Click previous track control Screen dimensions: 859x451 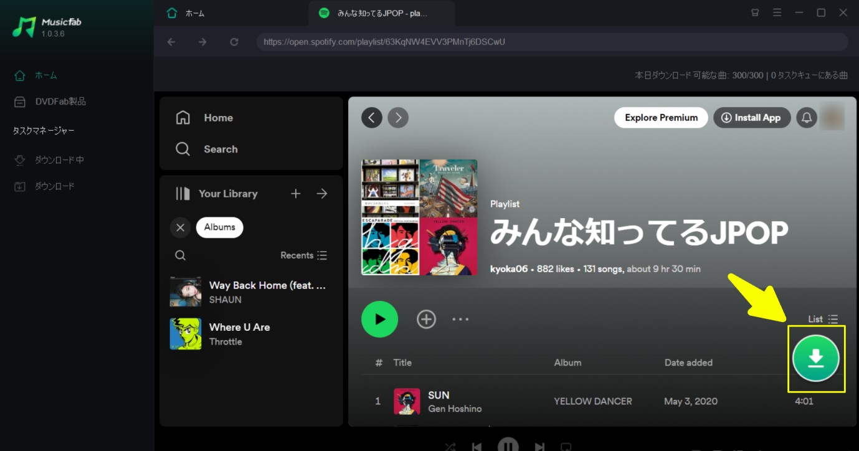click(x=477, y=447)
